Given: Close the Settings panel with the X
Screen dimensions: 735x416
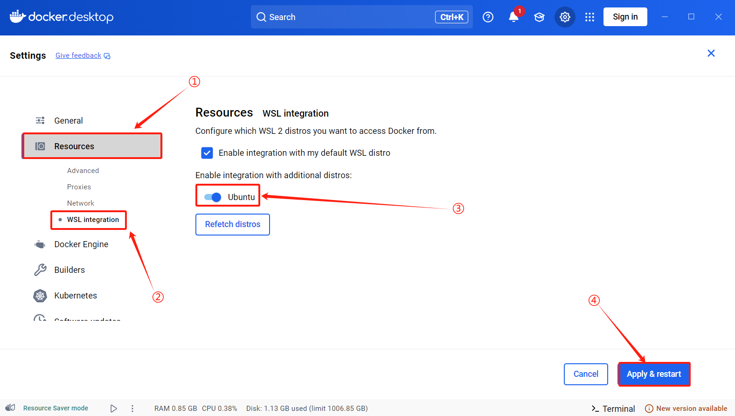Looking at the screenshot, I should 711,53.
